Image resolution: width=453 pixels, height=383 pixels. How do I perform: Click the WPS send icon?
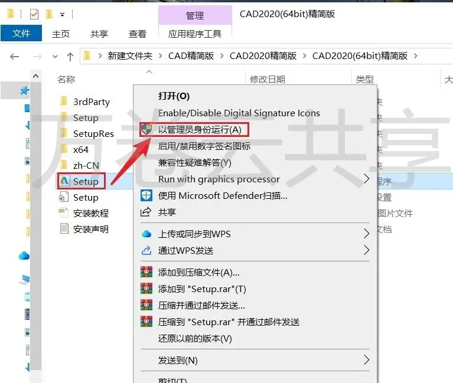(x=146, y=250)
